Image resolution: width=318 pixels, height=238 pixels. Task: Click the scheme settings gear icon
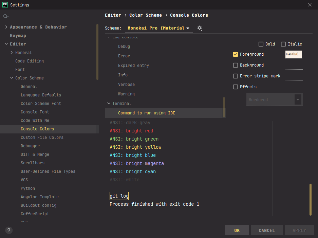pyautogui.click(x=200, y=28)
